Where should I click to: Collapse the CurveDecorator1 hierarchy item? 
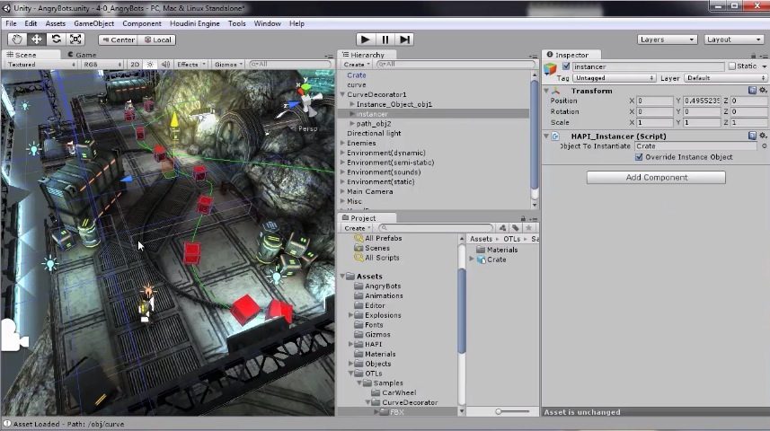click(x=342, y=94)
